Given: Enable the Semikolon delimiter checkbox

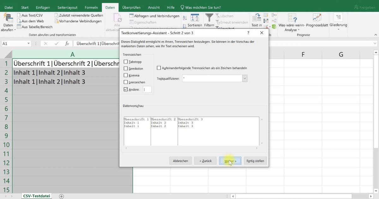Looking at the screenshot, I should (x=126, y=69).
